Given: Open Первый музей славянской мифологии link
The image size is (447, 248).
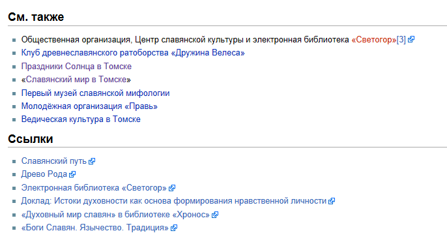Looking at the screenshot, I should (96, 93).
